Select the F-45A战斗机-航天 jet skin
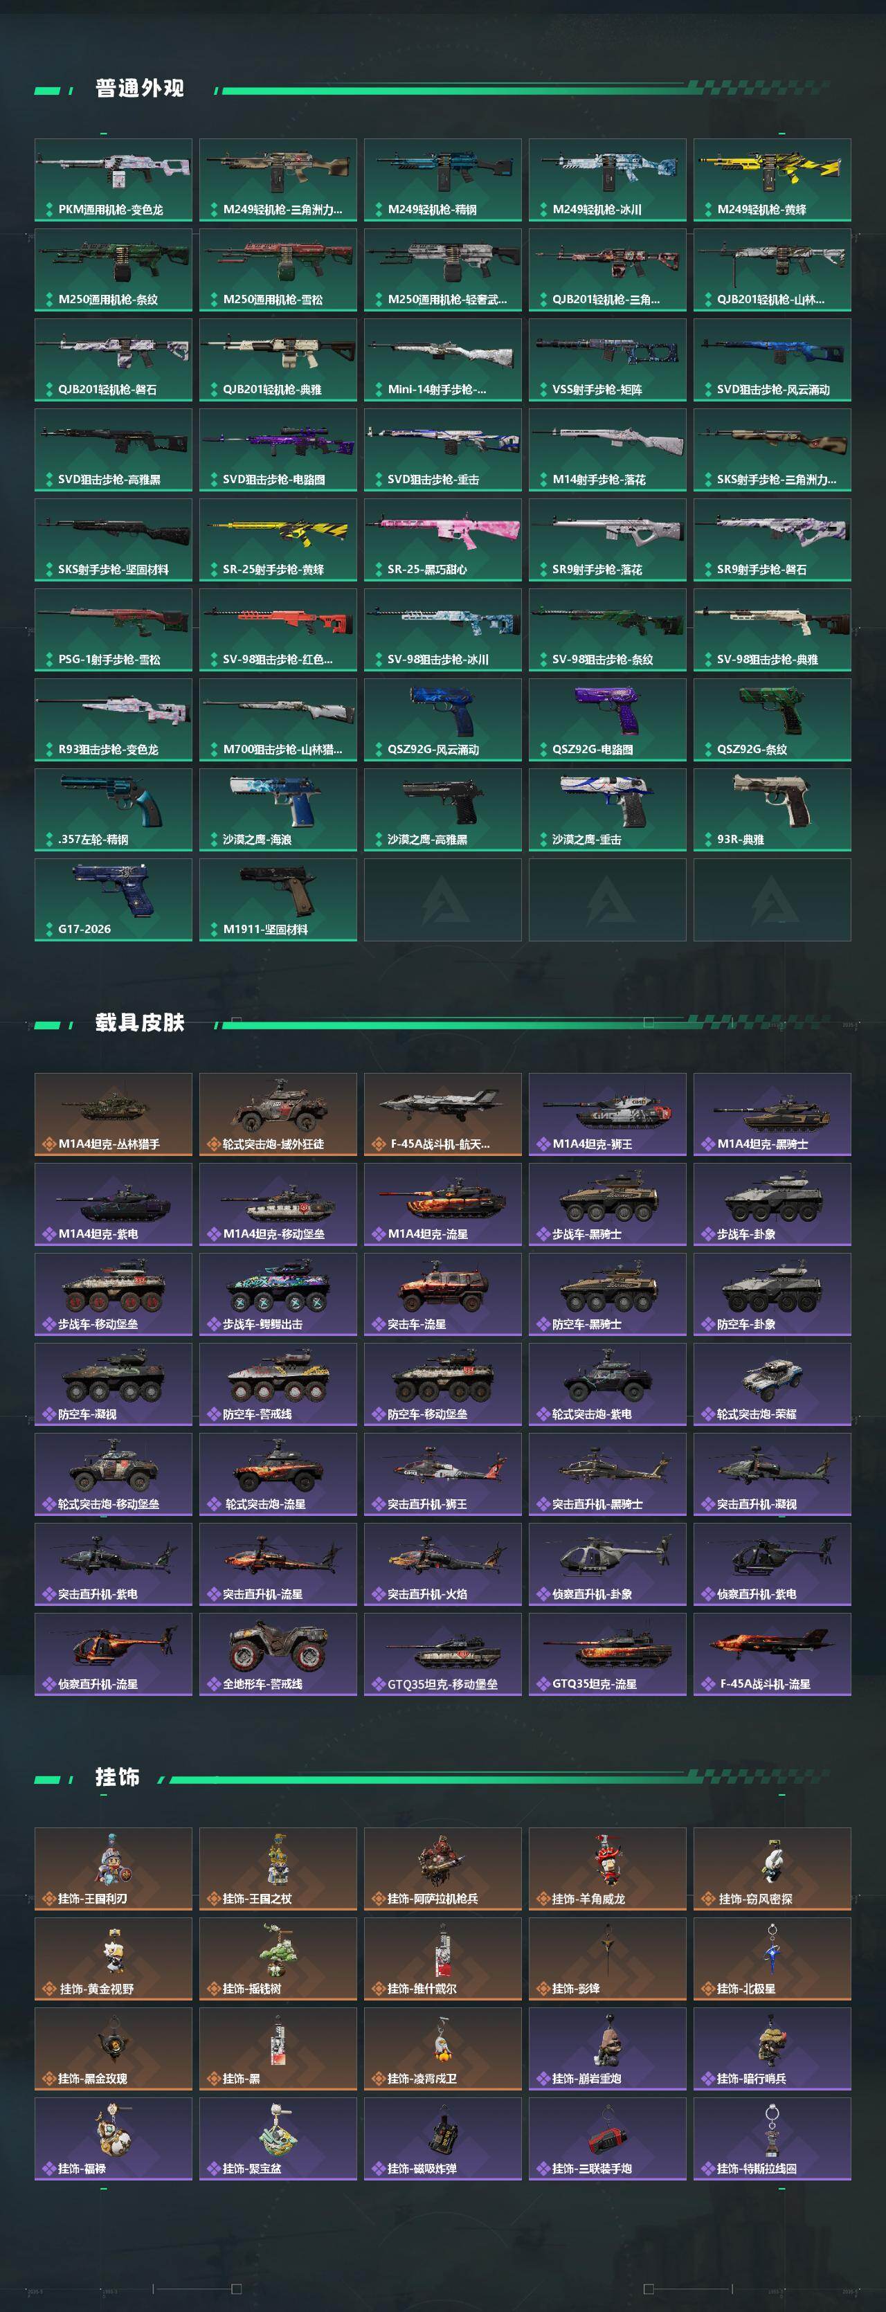The width and height of the screenshot is (886, 2312). pos(442,1114)
